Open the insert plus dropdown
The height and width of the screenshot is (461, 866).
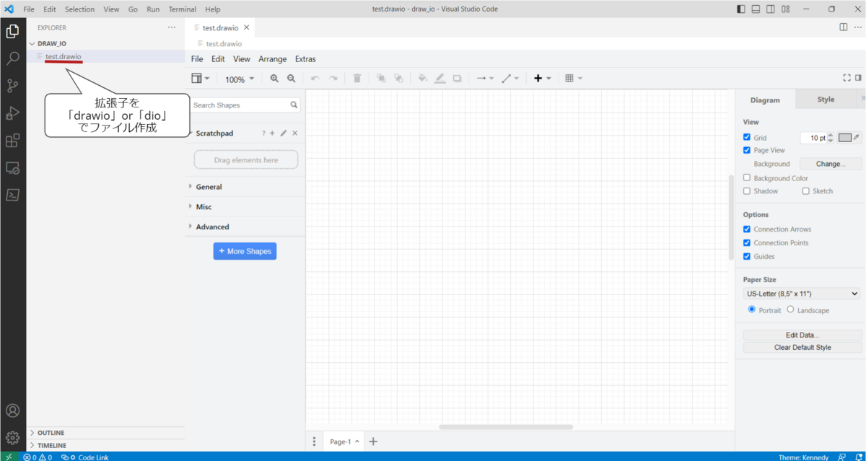click(x=543, y=79)
